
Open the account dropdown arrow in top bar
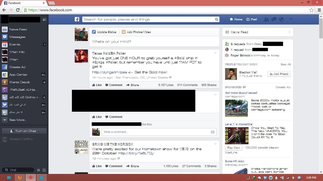click(x=291, y=19)
